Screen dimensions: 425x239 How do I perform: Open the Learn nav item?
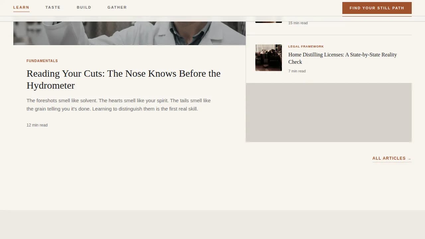[x=21, y=7]
